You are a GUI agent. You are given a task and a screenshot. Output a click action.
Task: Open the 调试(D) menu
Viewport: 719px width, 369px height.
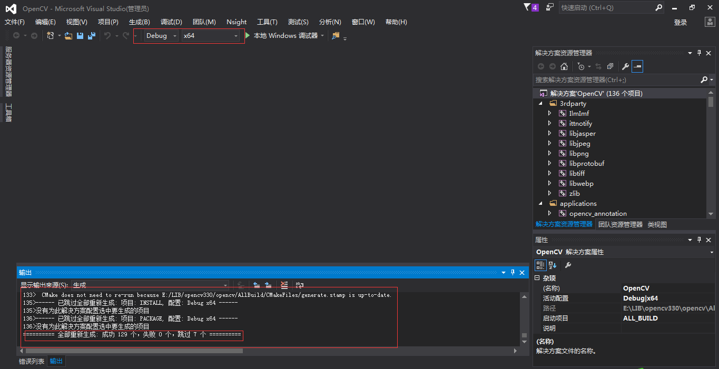[171, 22]
